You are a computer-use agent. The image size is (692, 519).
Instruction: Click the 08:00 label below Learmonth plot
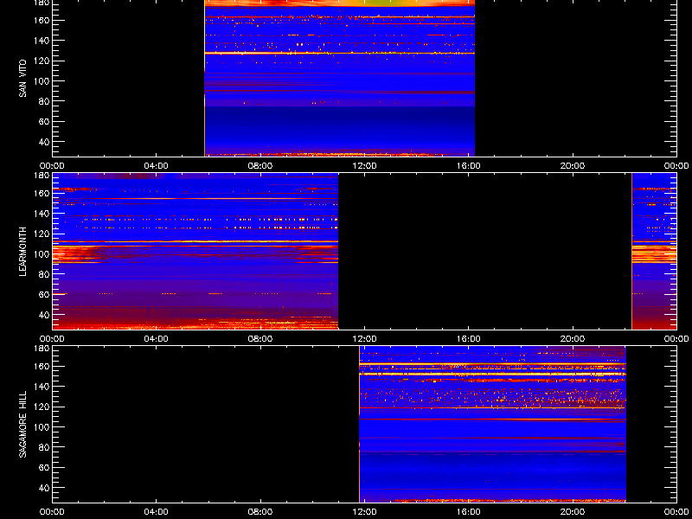click(x=260, y=339)
